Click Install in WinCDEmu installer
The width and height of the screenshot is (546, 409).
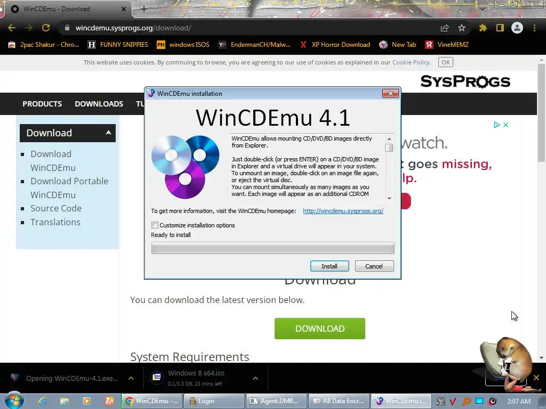(x=330, y=266)
